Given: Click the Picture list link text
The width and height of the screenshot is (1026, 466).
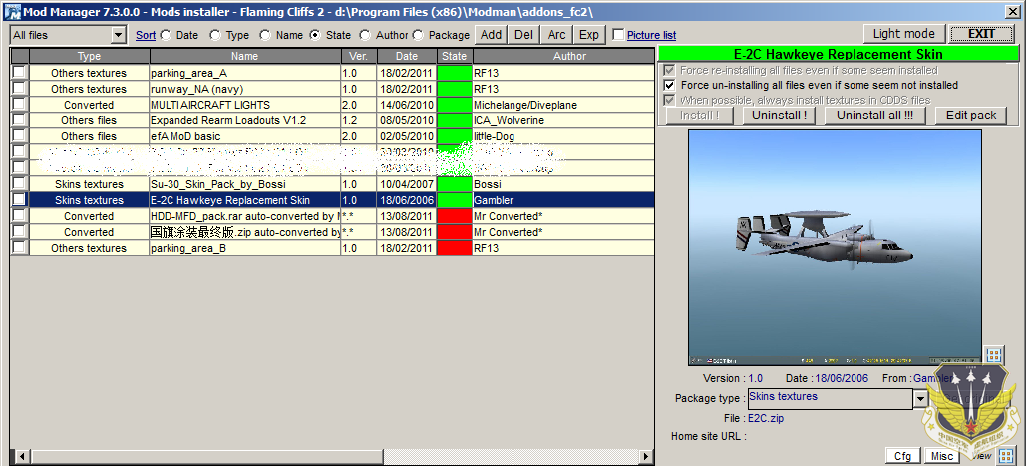Looking at the screenshot, I should pos(651,35).
